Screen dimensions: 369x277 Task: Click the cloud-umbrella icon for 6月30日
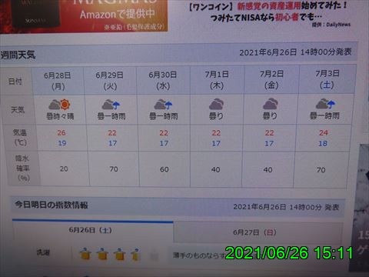tap(163, 105)
